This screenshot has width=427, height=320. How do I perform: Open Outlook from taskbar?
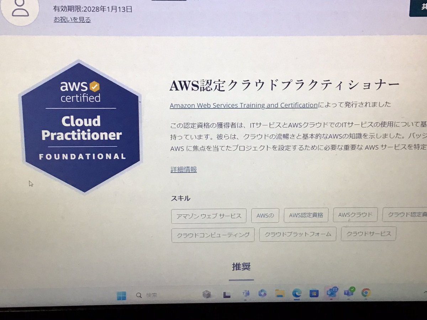click(x=332, y=292)
